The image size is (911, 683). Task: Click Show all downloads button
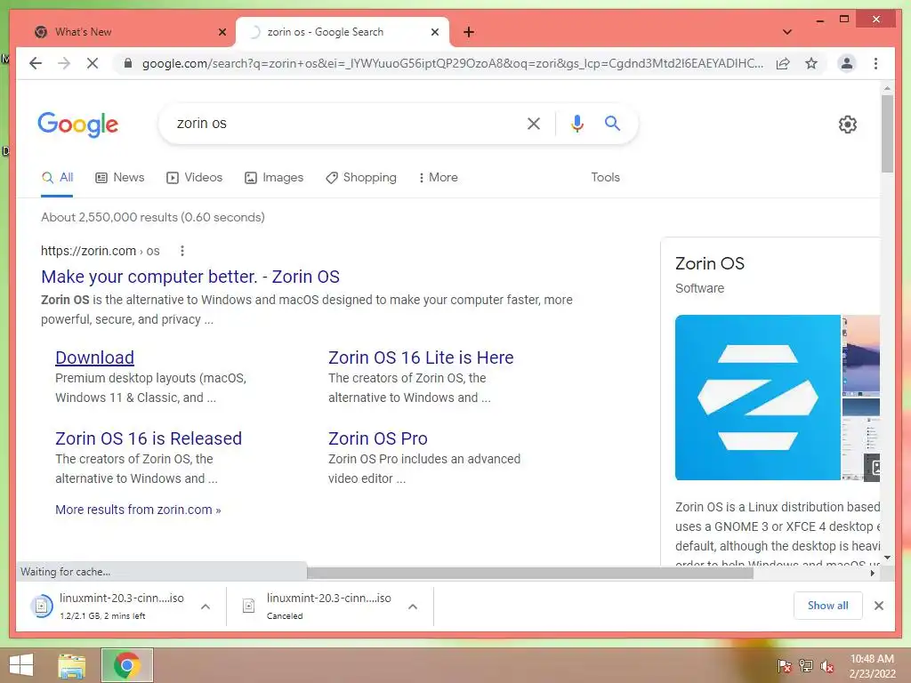(x=827, y=605)
